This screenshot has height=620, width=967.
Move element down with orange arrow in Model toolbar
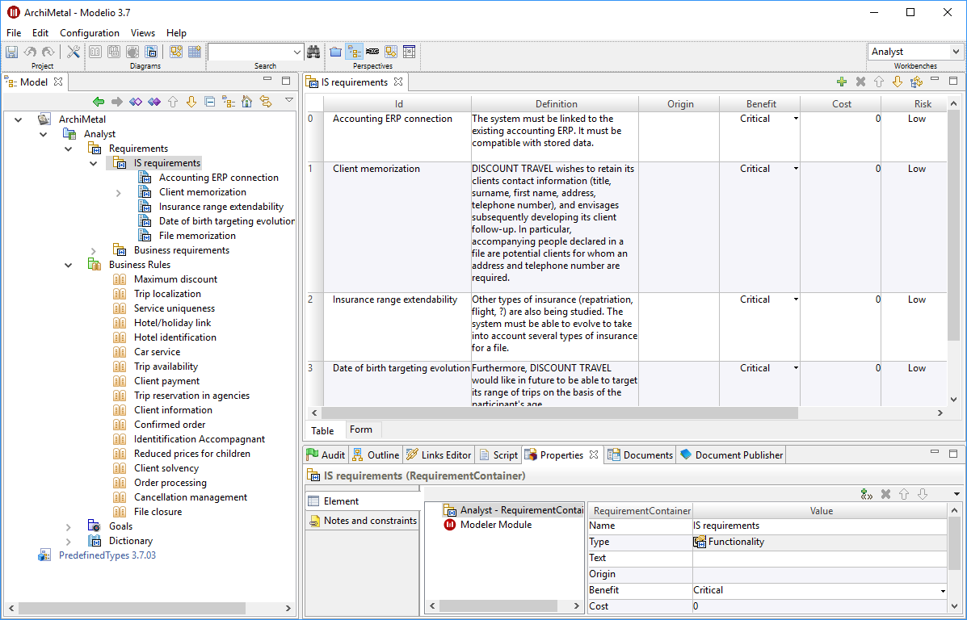click(191, 102)
